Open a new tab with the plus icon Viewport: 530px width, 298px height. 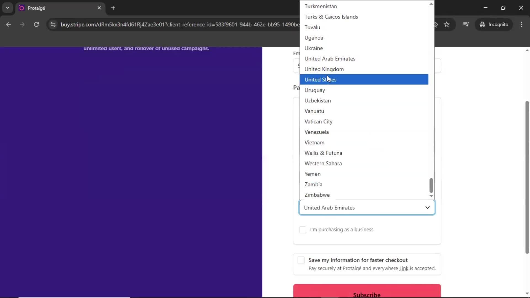coord(113,8)
